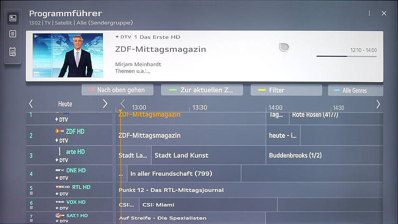Select Punkt 12 - Das RTL-Mittagsjournal

point(250,190)
